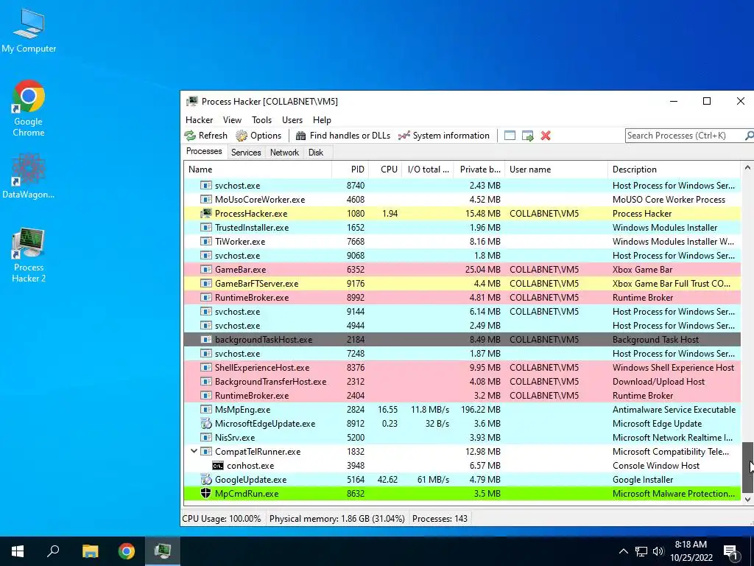This screenshot has width=754, height=566.
Task: Select the MoUsoCoreWorker.exe row
Action: (x=462, y=199)
